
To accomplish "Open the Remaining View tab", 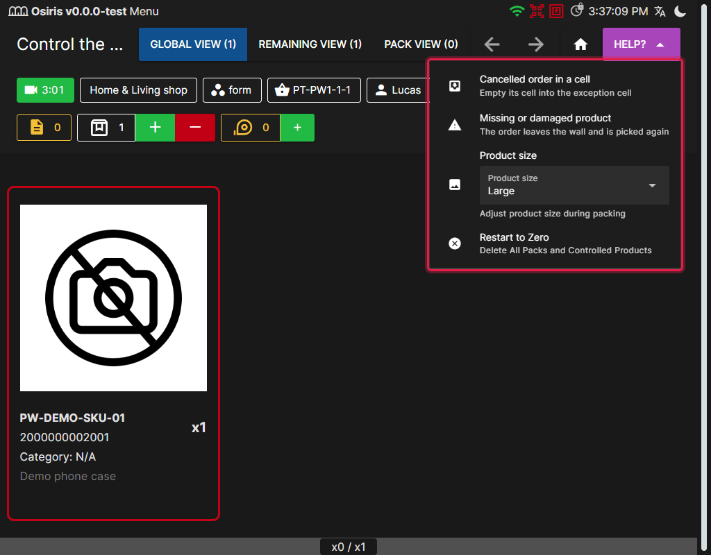I will click(x=310, y=44).
